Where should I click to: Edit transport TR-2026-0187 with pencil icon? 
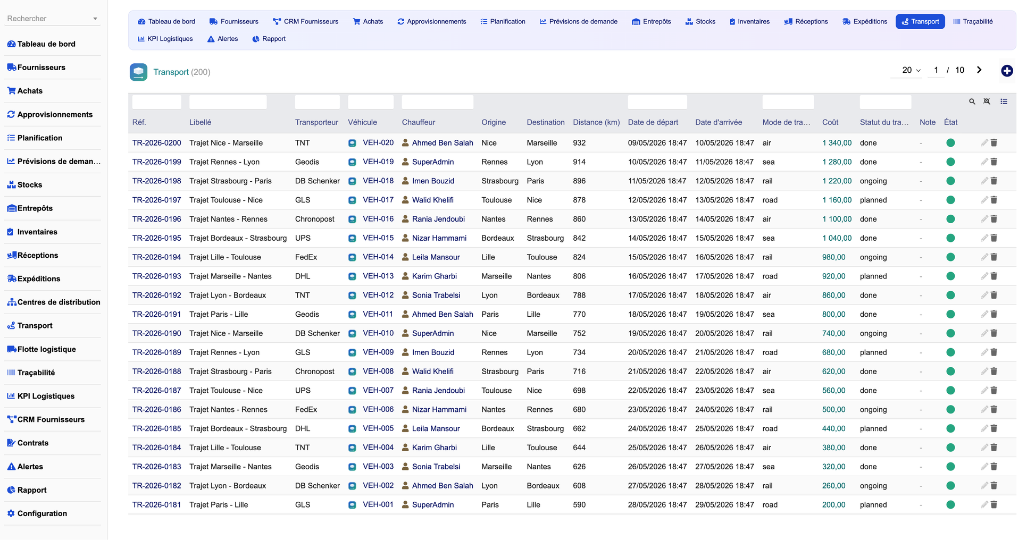(x=984, y=391)
